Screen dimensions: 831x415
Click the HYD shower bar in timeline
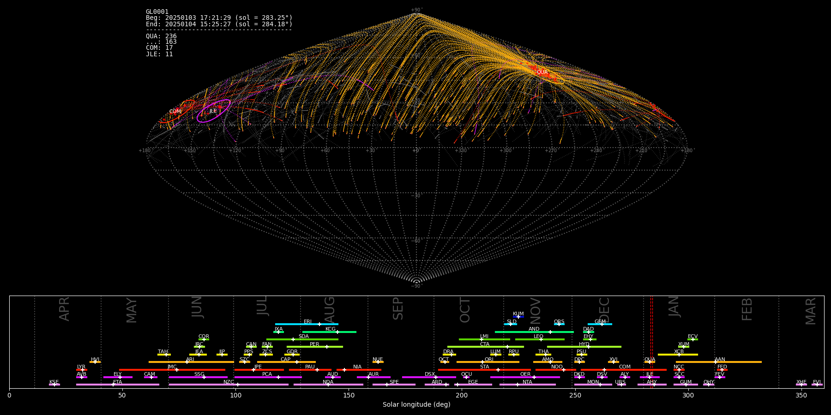click(x=584, y=347)
